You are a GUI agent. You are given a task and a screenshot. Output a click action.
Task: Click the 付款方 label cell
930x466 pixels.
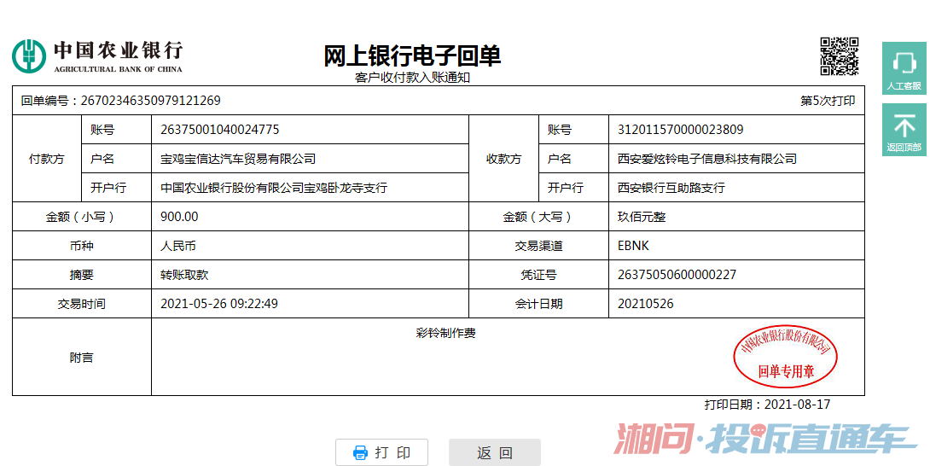coord(47,159)
